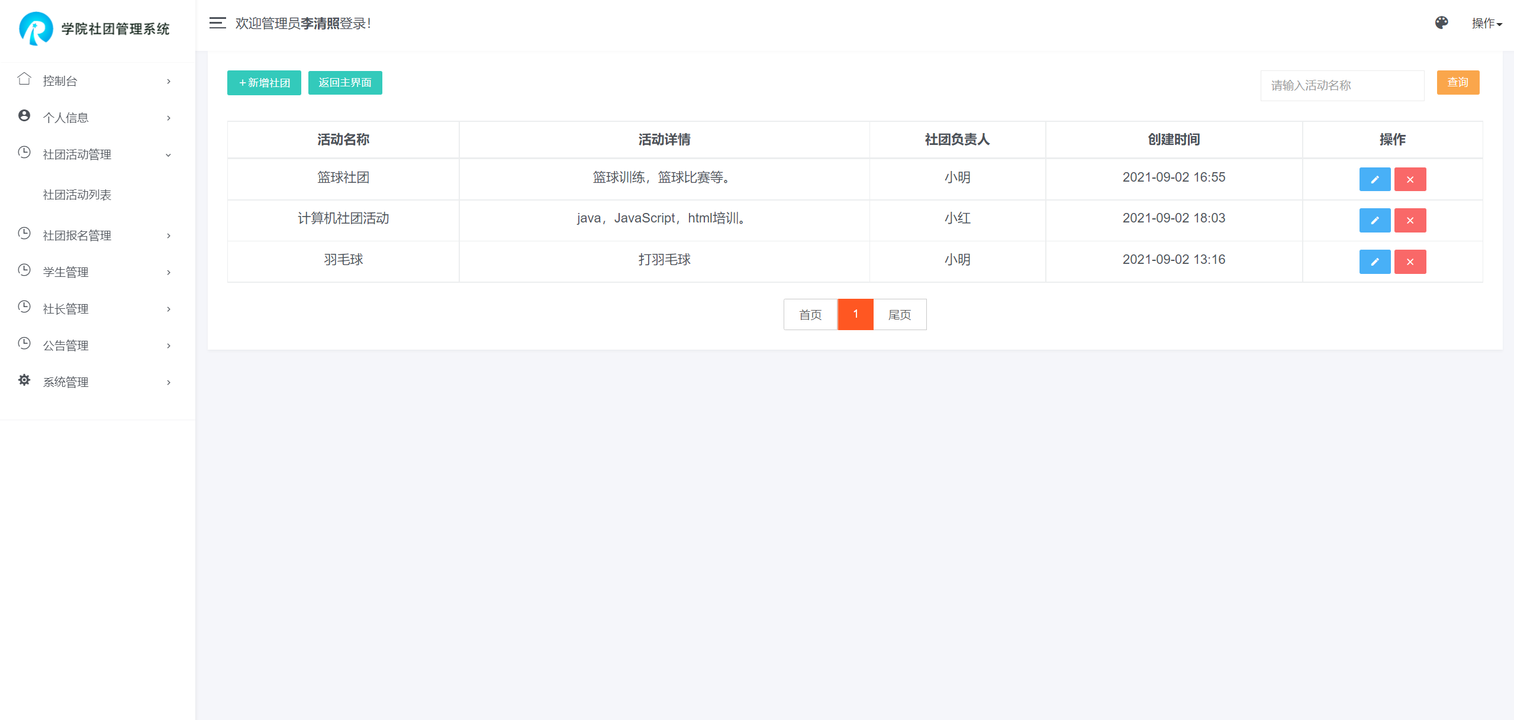Delete the 计算机社团活动 row
Screen dimensions: 1514x720
1410,220
